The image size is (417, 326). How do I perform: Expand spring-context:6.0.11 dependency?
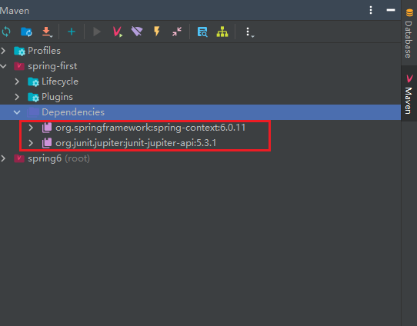tap(31, 128)
